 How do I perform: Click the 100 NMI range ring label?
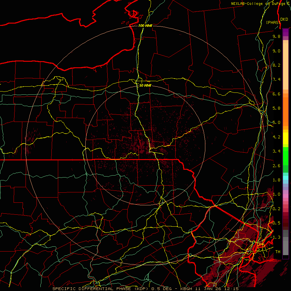coord(145,26)
